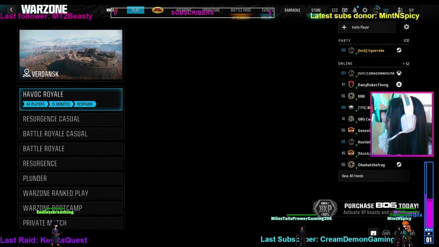Screen dimensions: 439x247
Task: Select friend DaisyDukesThong
Action: tap(373, 85)
